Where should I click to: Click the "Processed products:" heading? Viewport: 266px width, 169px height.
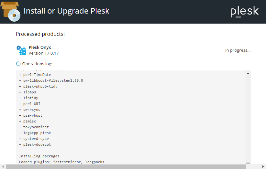click(40, 34)
